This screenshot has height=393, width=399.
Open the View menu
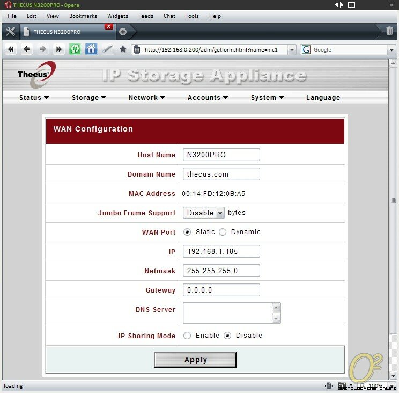coord(53,16)
